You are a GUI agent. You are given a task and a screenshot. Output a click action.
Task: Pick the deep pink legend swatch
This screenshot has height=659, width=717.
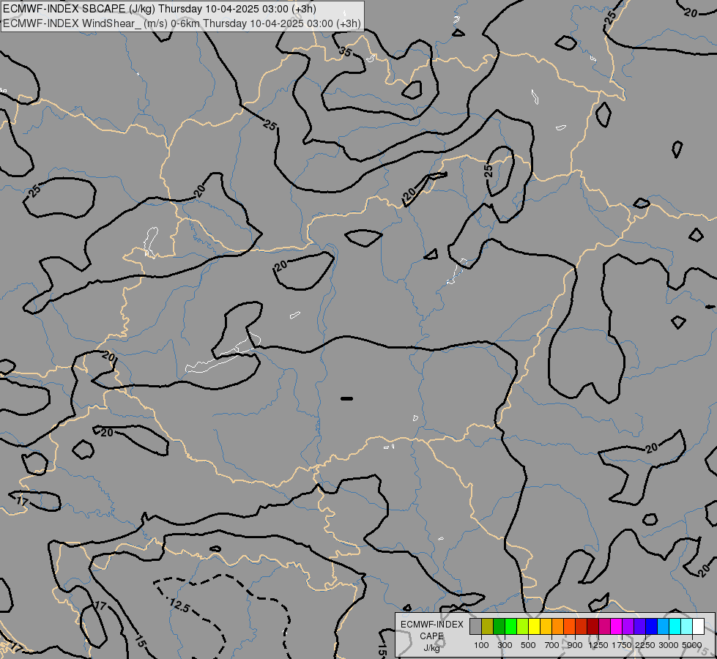[x=604, y=627]
